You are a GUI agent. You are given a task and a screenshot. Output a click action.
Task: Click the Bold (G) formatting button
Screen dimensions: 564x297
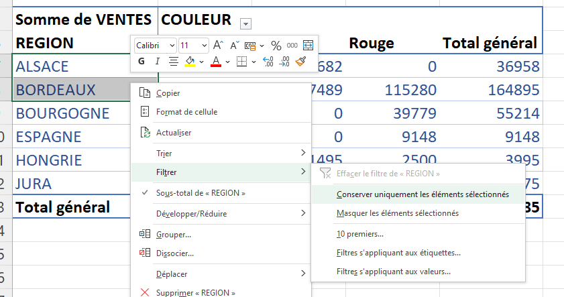point(142,62)
